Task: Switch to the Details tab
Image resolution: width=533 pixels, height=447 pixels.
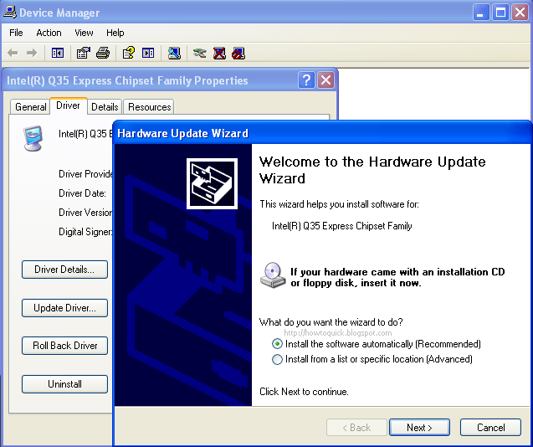Action: pos(105,107)
